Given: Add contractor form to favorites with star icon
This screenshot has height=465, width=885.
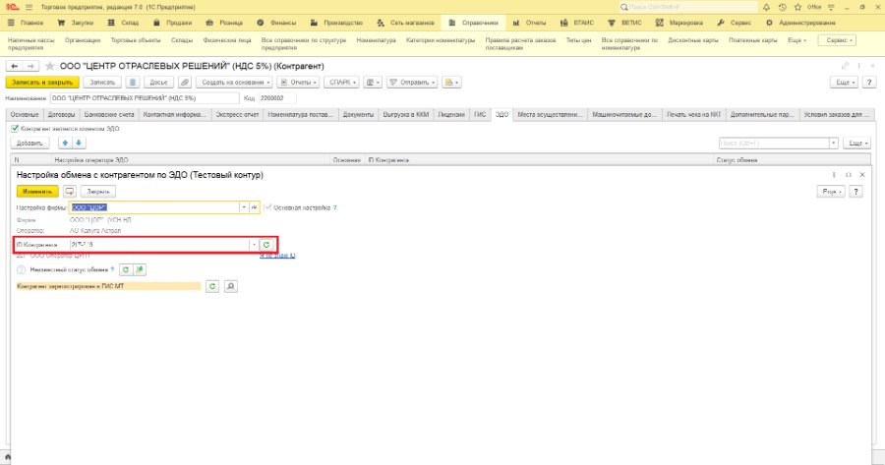Looking at the screenshot, I should pyautogui.click(x=50, y=66).
